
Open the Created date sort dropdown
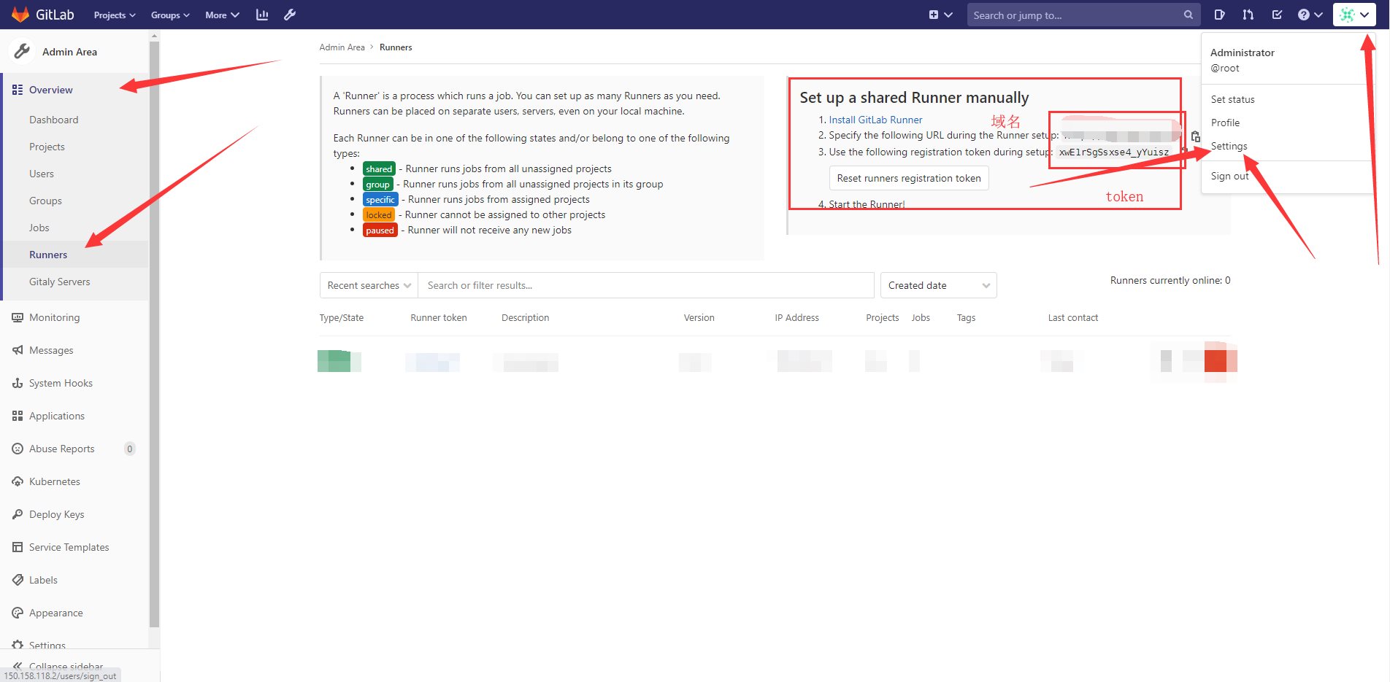(939, 285)
